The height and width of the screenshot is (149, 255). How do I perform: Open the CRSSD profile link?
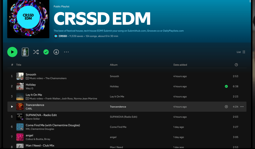tap(63, 36)
